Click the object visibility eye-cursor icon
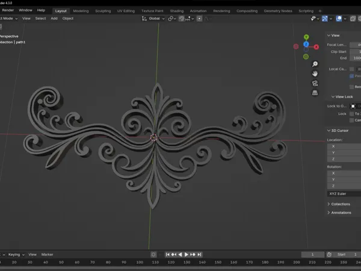361x271 pixels. pyautogui.click(x=313, y=19)
